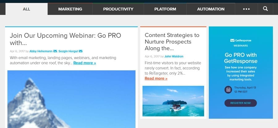Open mountain peak article image
This screenshot has width=278, height=128.
pos(71,99)
